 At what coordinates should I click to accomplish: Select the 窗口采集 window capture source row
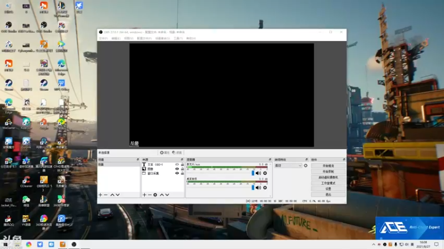point(163,173)
